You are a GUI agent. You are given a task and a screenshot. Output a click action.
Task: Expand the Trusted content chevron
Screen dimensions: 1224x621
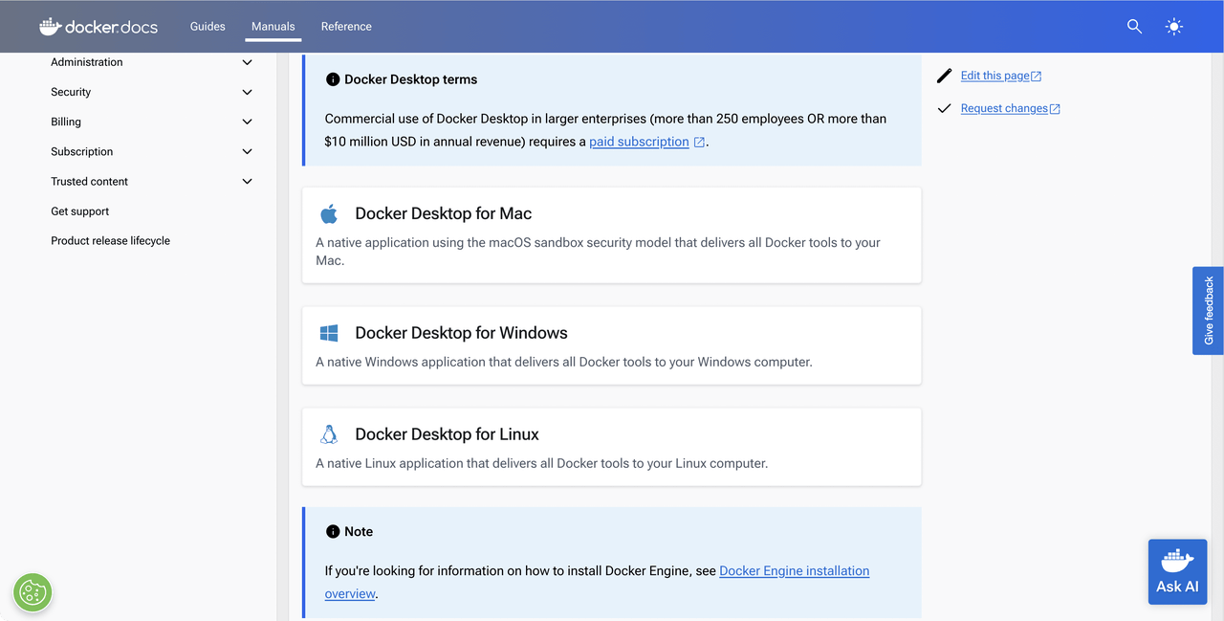click(247, 181)
